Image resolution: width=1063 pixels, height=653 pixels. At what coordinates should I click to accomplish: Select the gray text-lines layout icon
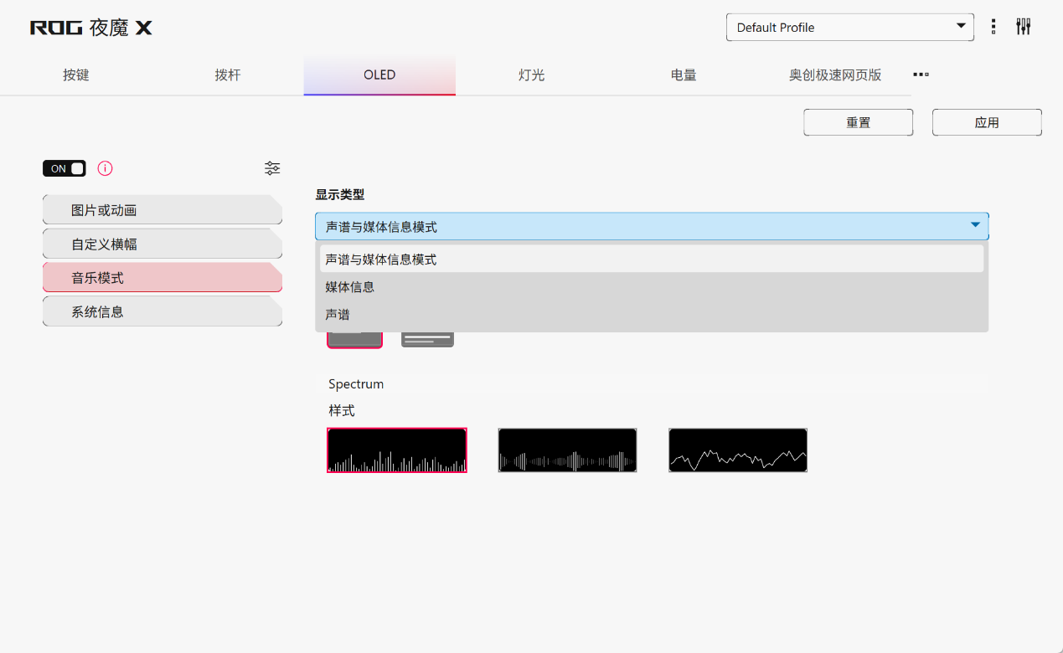pos(427,339)
